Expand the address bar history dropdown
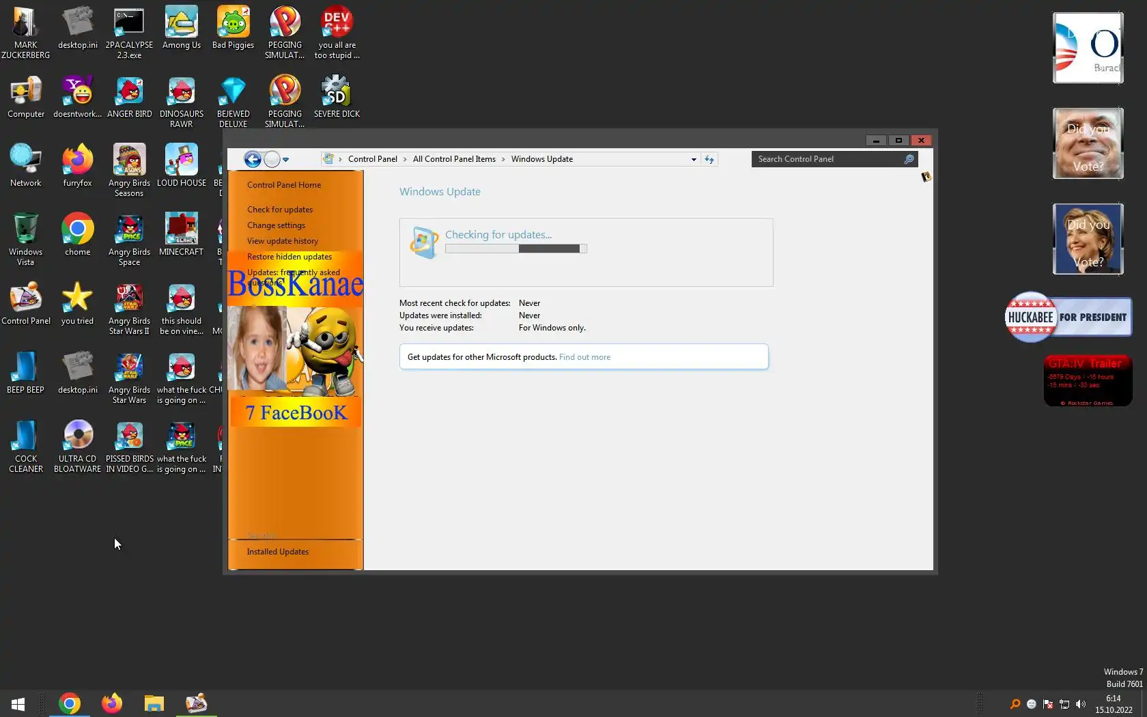The width and height of the screenshot is (1147, 717). (x=694, y=159)
